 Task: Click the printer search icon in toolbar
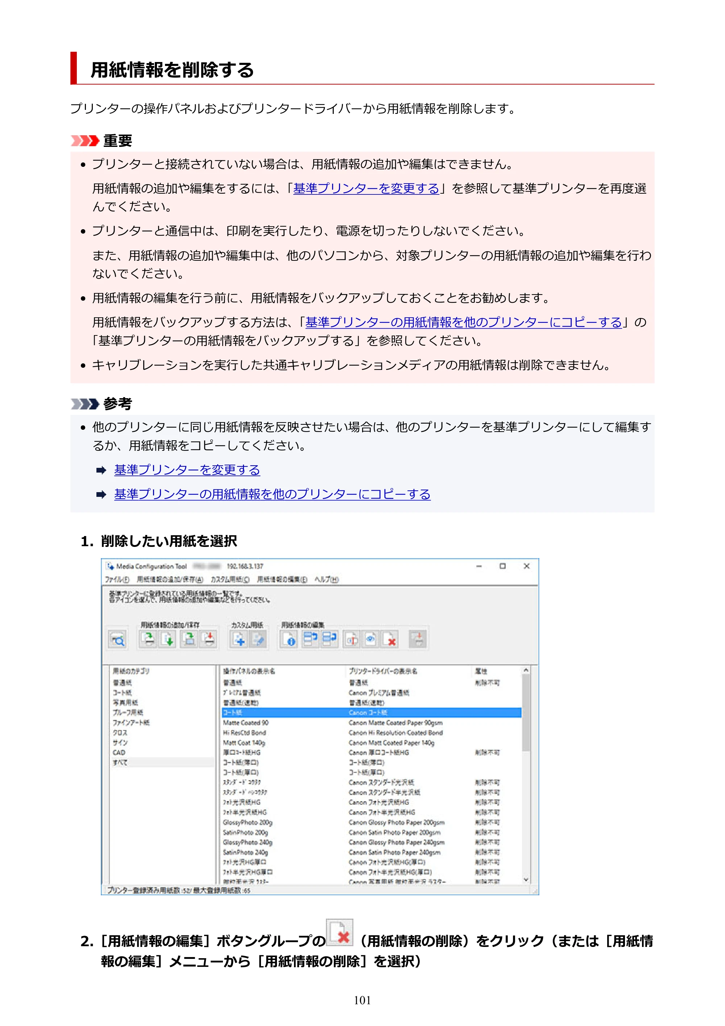click(x=117, y=639)
